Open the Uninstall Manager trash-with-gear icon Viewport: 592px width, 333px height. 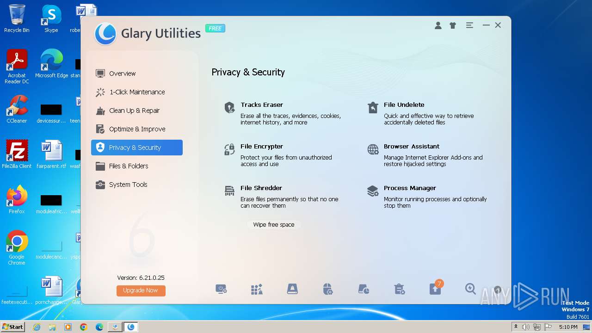click(x=399, y=290)
